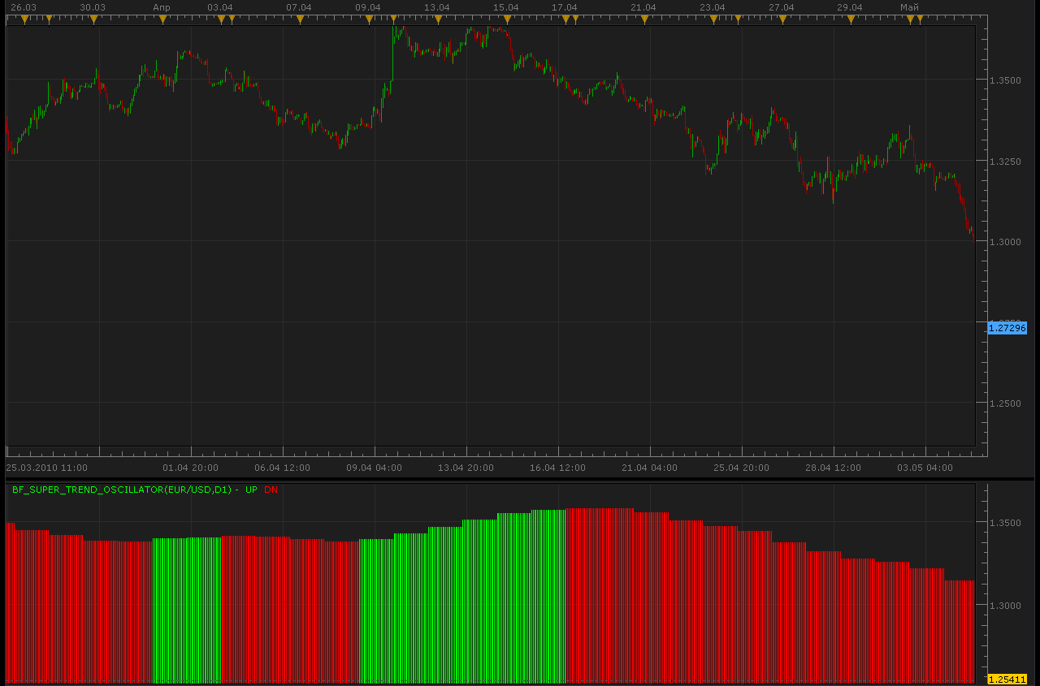Click the 13.04 20:00 time label
This screenshot has width=1040, height=686.
coord(466,468)
